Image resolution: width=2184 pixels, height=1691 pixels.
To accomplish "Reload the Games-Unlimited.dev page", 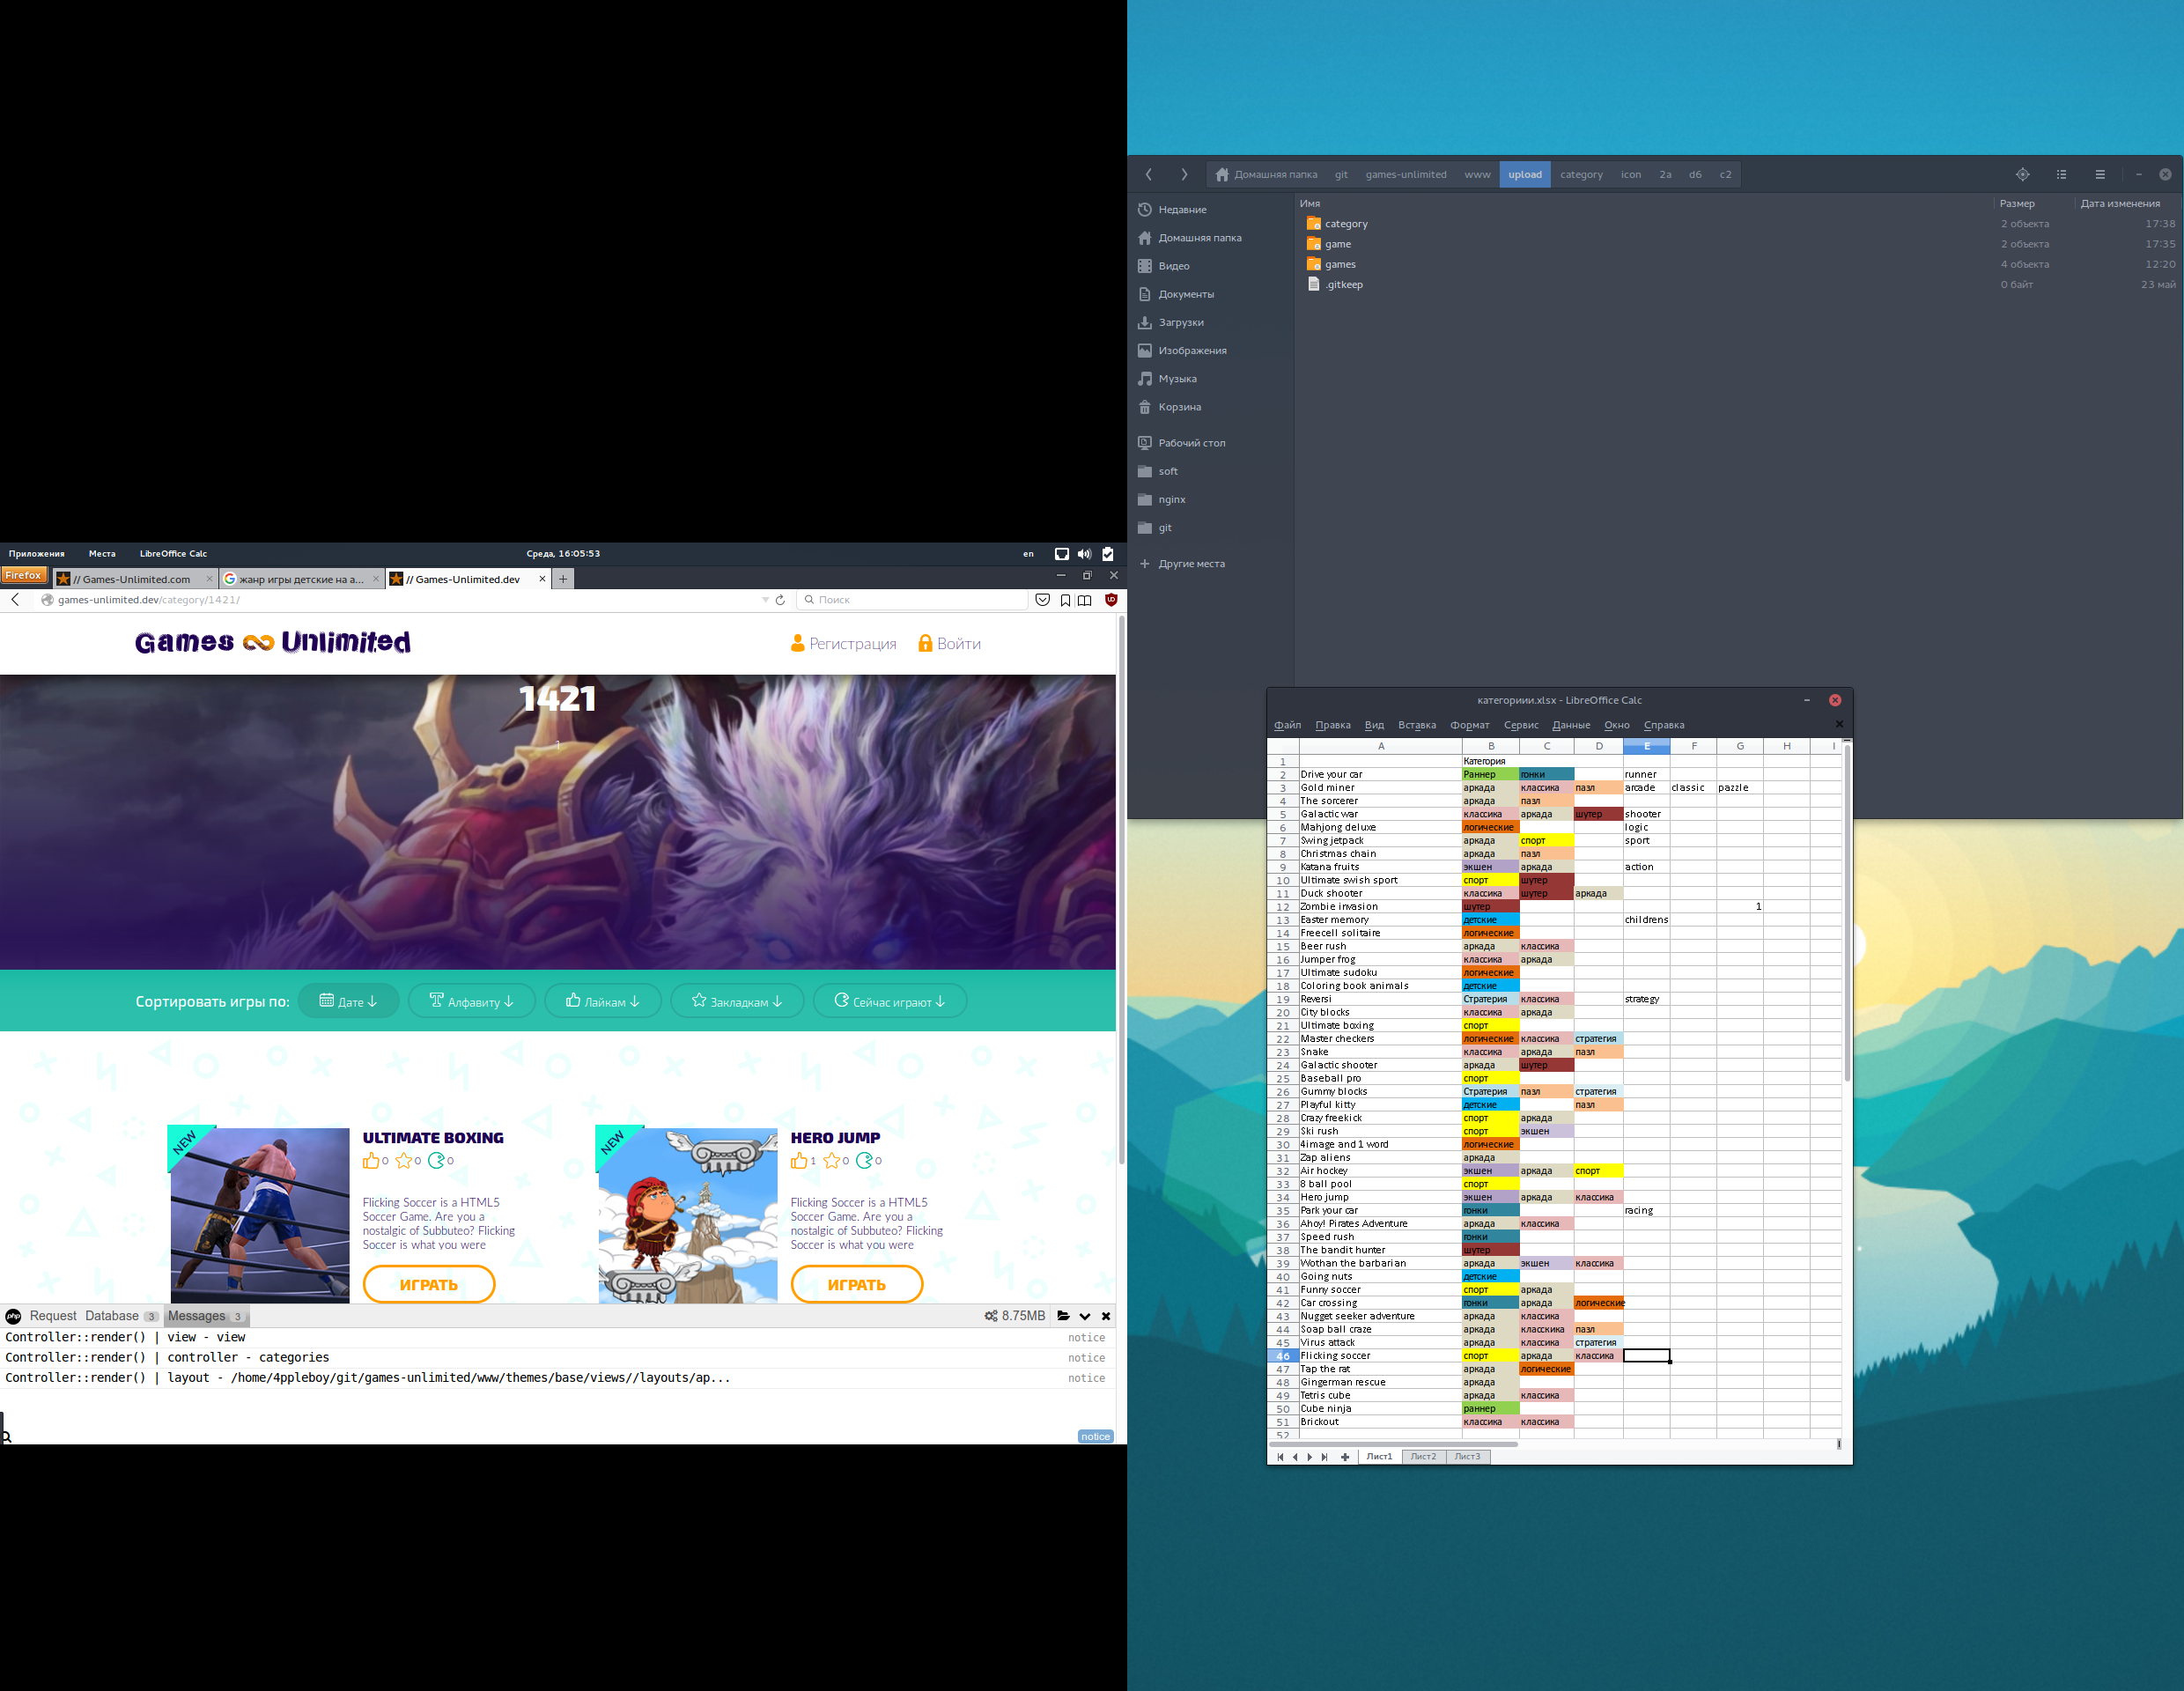I will (781, 600).
